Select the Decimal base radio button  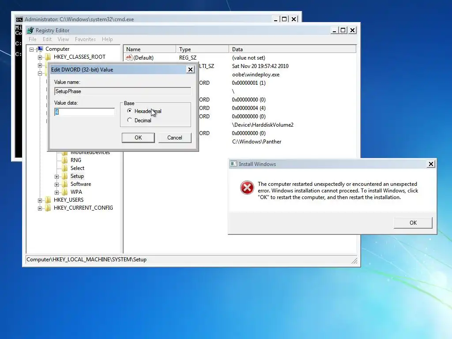pyautogui.click(x=129, y=120)
